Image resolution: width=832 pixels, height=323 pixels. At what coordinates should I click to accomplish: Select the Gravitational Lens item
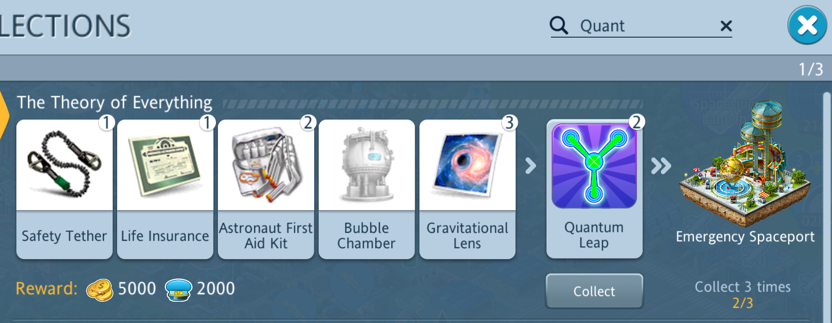[468, 189]
